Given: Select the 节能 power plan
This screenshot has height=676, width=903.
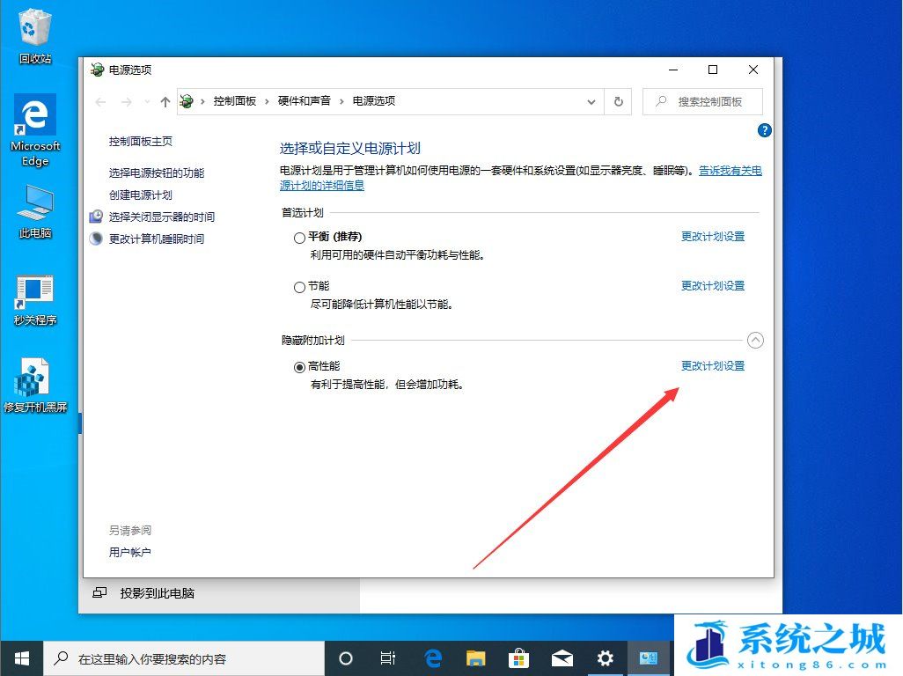Looking at the screenshot, I should [299, 286].
